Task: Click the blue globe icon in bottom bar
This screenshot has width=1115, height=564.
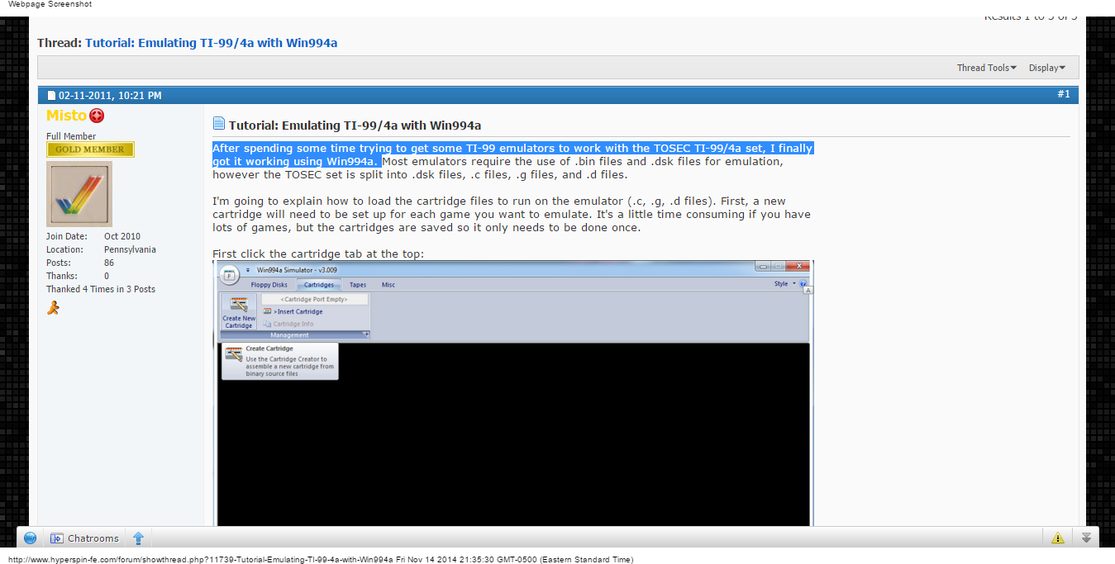Action: 30,538
